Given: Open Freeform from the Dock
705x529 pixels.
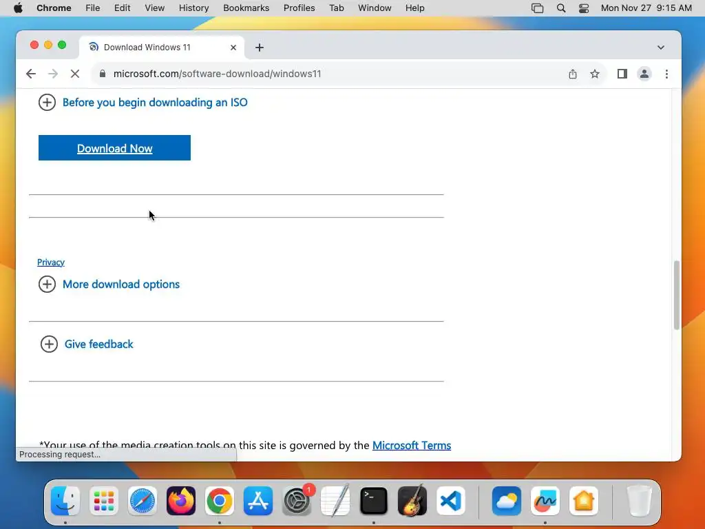Looking at the screenshot, I should click(545, 501).
